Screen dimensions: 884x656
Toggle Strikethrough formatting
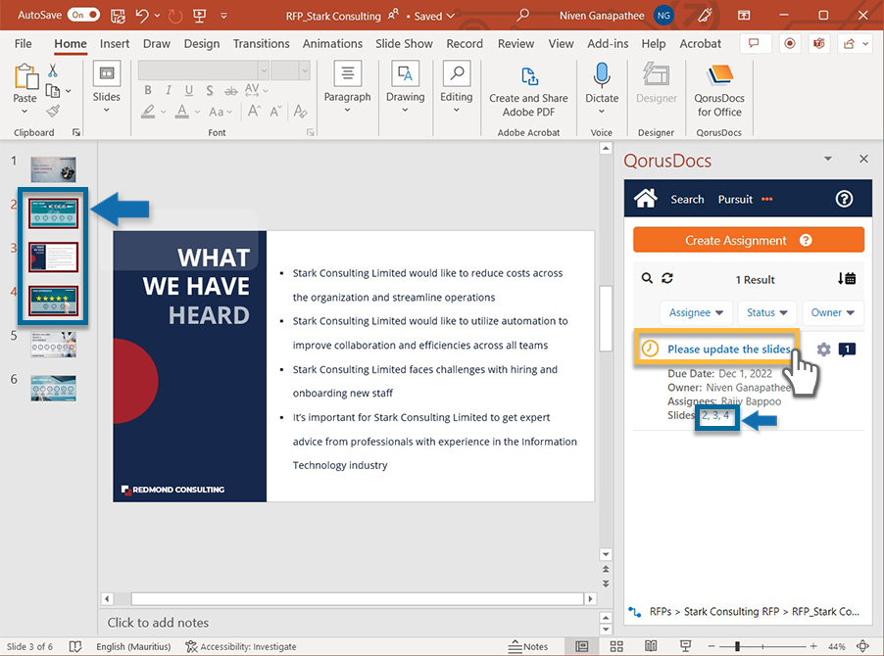click(230, 90)
